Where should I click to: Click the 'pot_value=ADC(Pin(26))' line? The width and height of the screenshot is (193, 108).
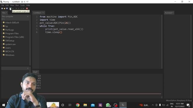(55, 23)
